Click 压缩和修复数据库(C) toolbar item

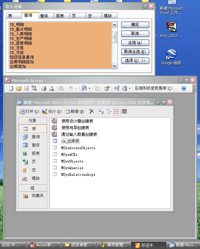coord(156,88)
